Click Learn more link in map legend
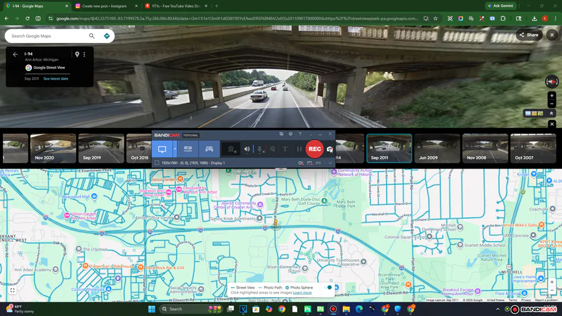Viewport: 562px width, 316px height. (302, 293)
